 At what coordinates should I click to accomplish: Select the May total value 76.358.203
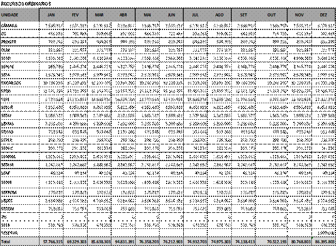147,242
